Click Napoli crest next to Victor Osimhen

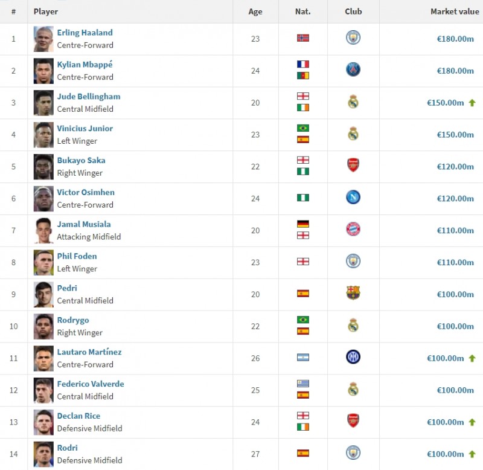[x=353, y=198]
